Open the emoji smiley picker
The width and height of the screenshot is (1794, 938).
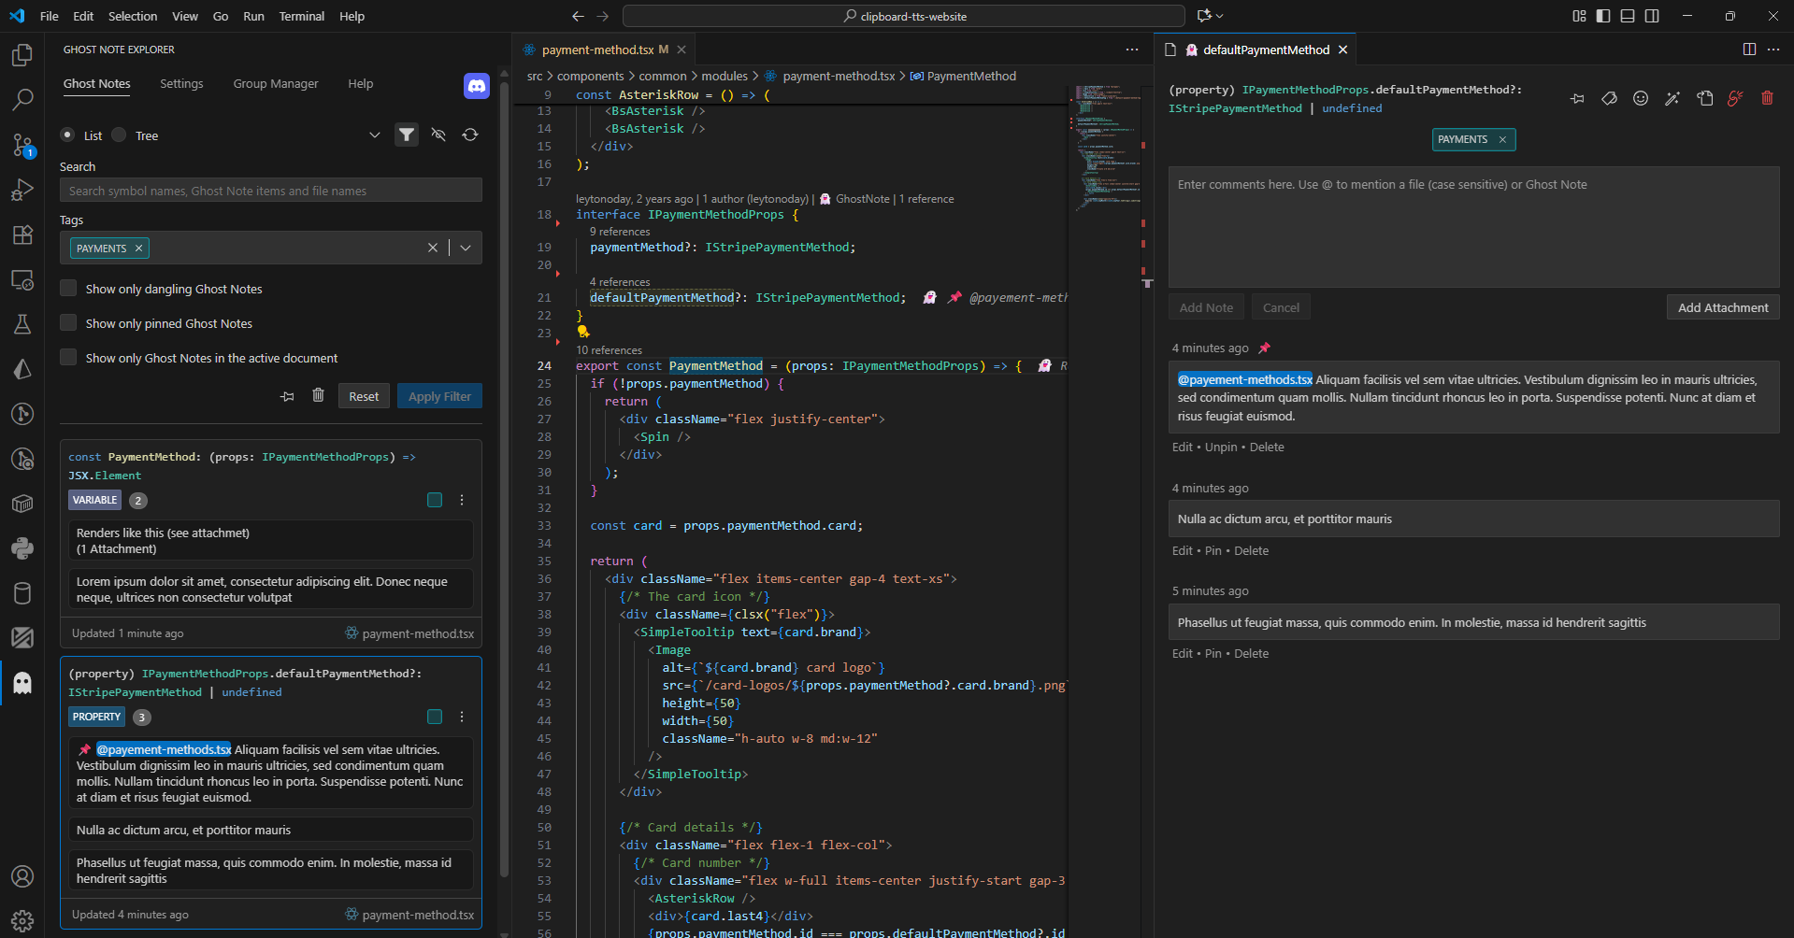tap(1641, 98)
